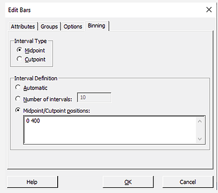Close the Edit Bars dialog

point(209,10)
